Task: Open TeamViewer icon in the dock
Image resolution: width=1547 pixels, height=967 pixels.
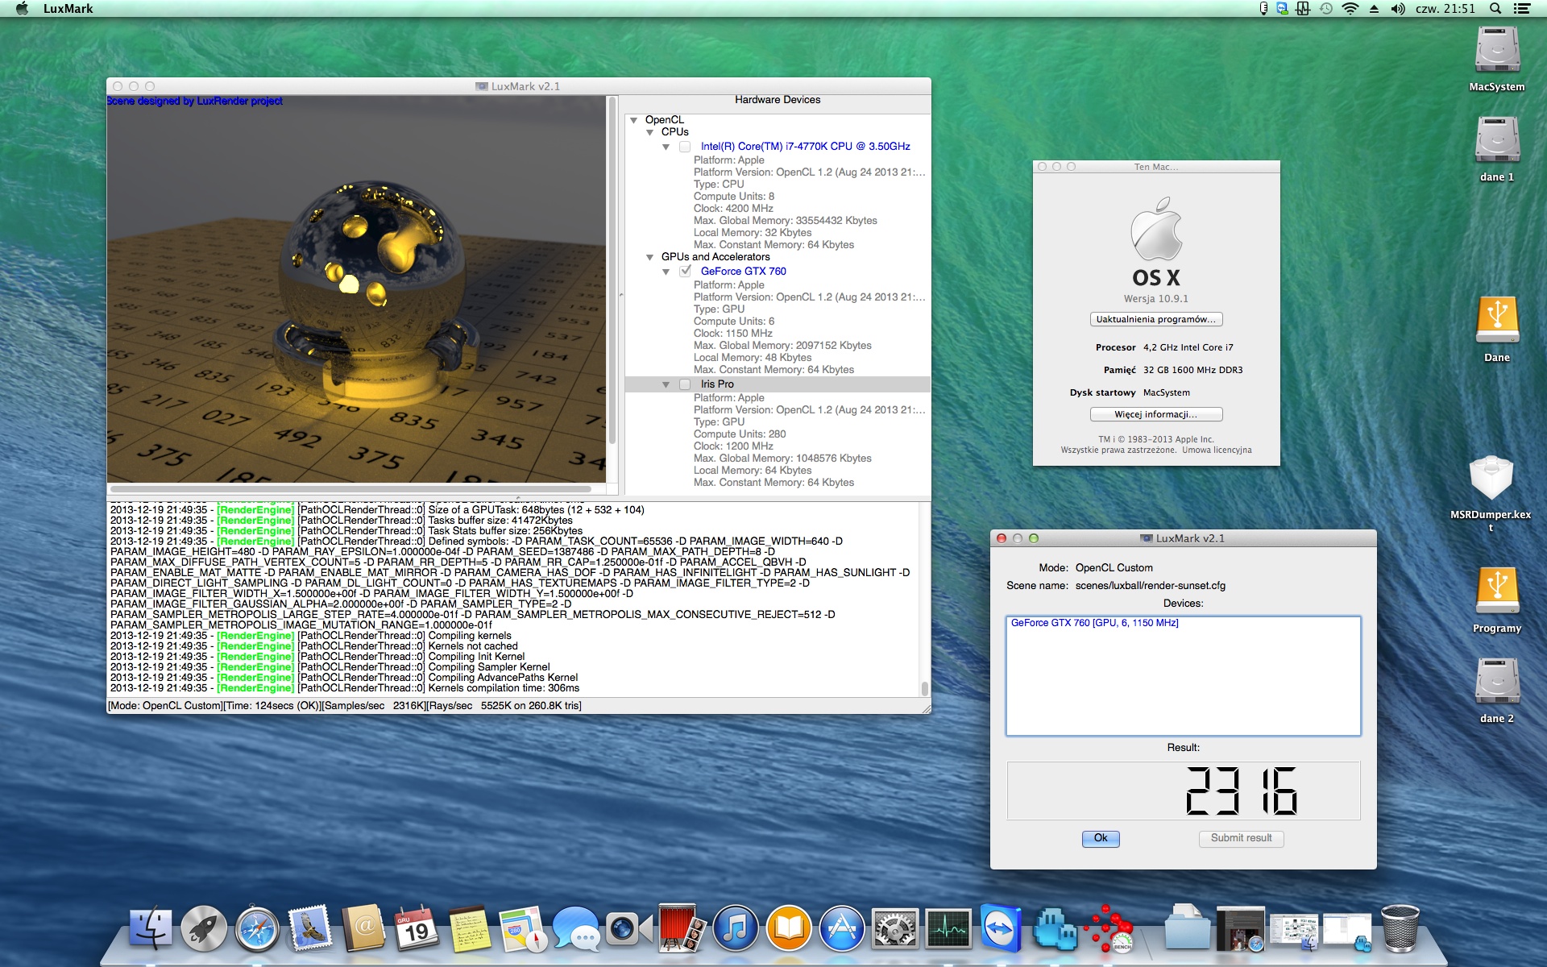Action: click(x=1002, y=929)
